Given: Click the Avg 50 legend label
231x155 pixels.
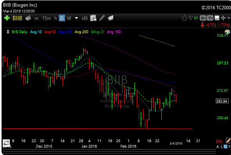Looking at the screenshot, I should point(50,32).
